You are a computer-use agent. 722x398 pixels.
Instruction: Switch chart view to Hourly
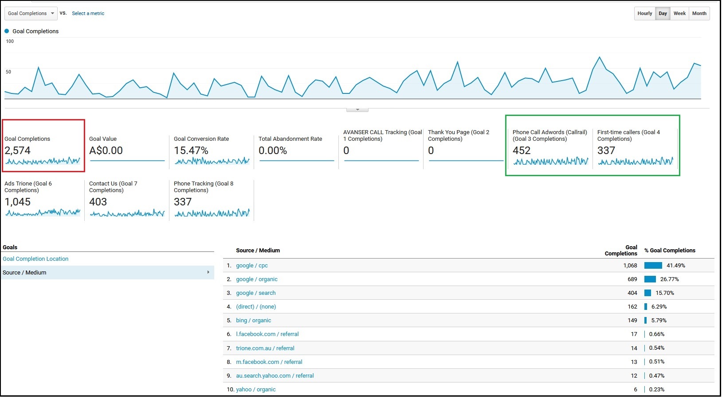[x=644, y=13]
